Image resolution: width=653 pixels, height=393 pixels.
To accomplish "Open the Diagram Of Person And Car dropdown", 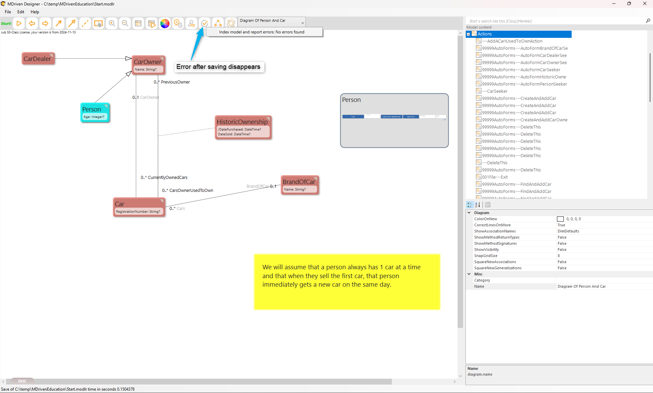I will pyautogui.click(x=302, y=22).
